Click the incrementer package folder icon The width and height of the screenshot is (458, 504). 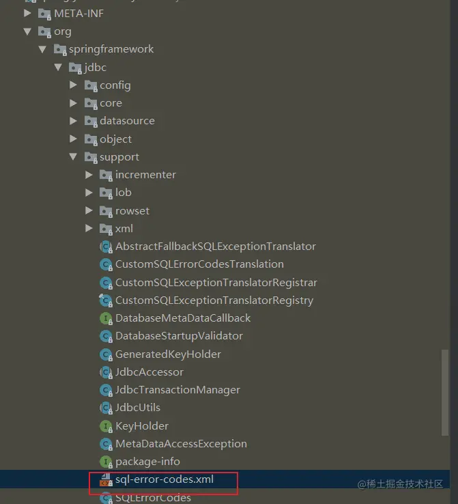point(106,176)
